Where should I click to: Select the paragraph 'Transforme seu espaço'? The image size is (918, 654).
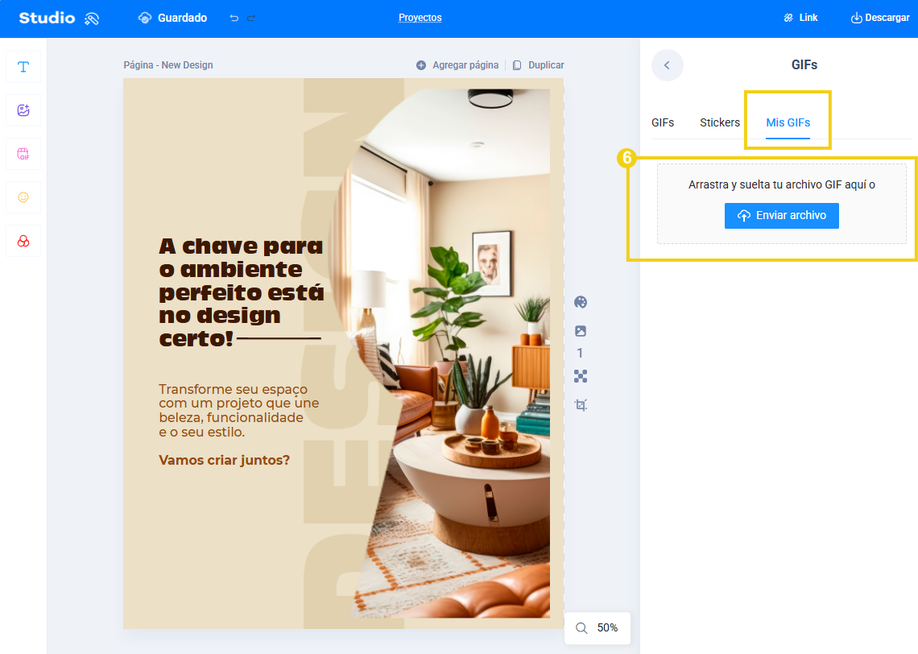(x=239, y=411)
